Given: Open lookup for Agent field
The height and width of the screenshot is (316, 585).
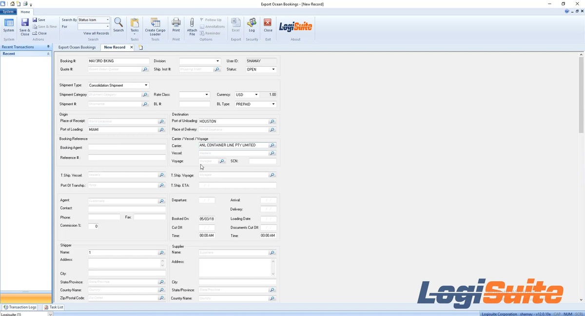Looking at the screenshot, I should pos(161,201).
